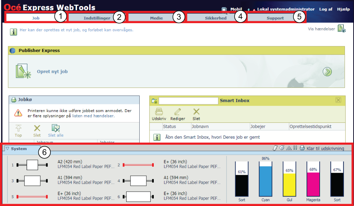Click the 86% Cyan ink level bar
354x206 pixels.
click(x=265, y=179)
